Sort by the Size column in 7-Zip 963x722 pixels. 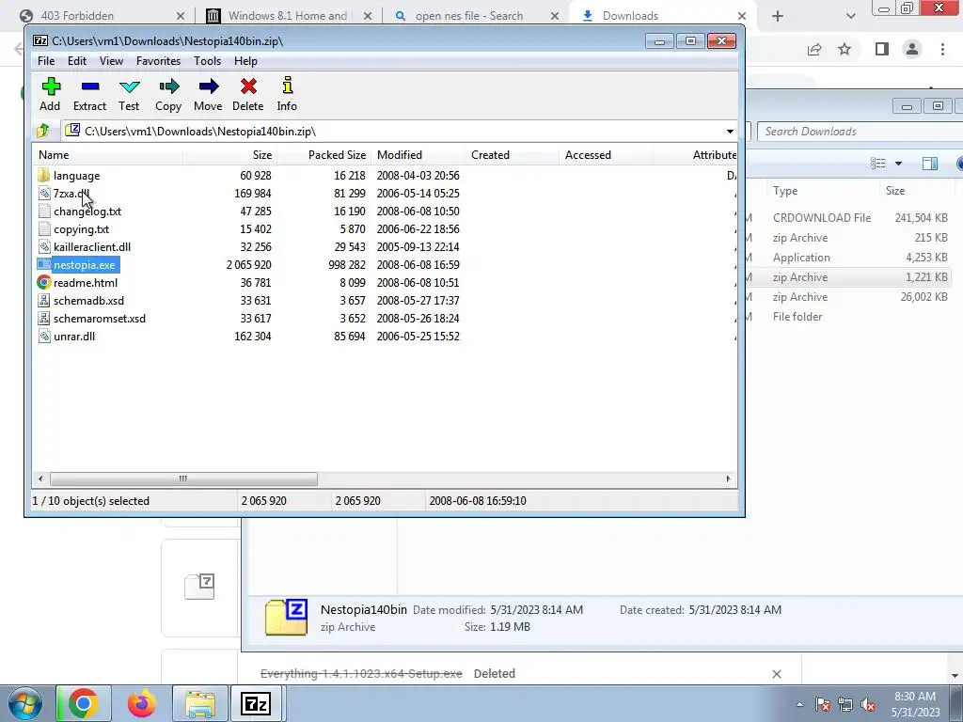click(x=229, y=155)
